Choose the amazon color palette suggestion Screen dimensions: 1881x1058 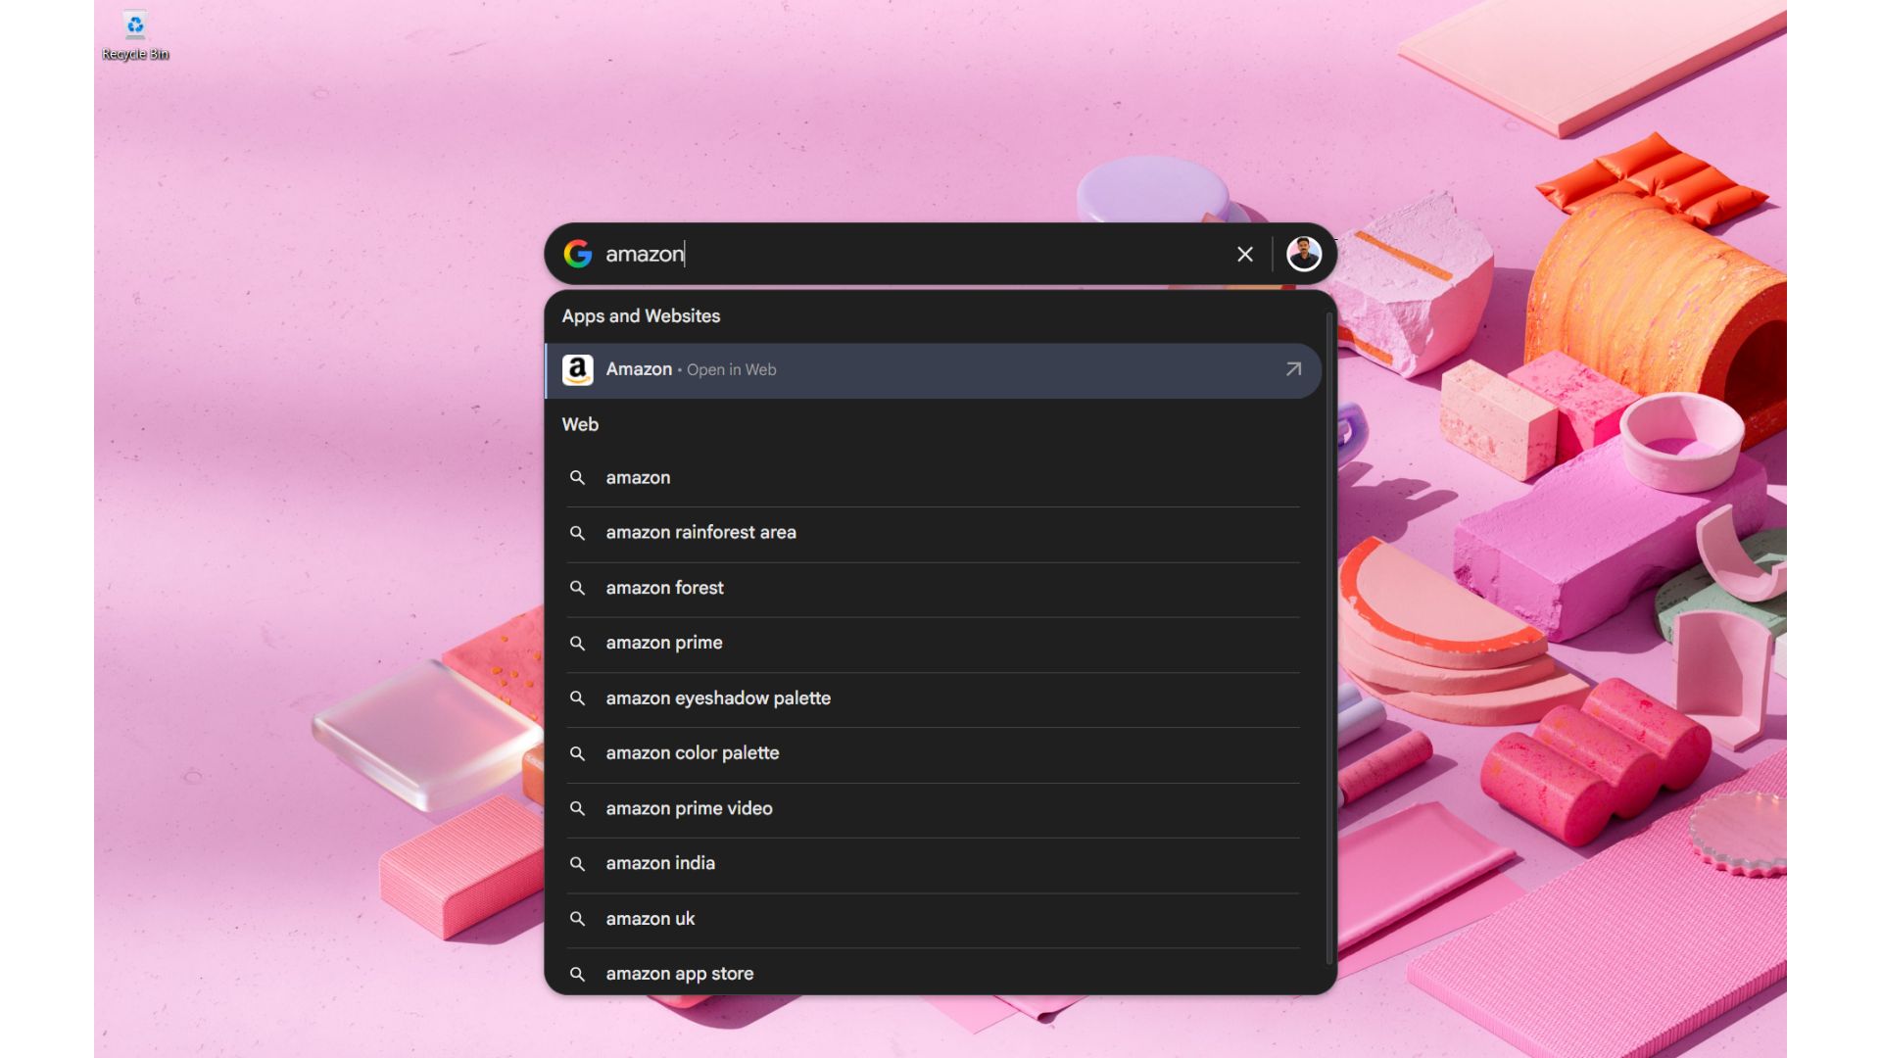(693, 753)
